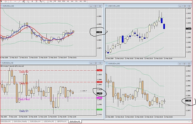Click the 'Daily Pivot' label
The height and width of the screenshot is (124, 196).
pyautogui.click(x=24, y=99)
